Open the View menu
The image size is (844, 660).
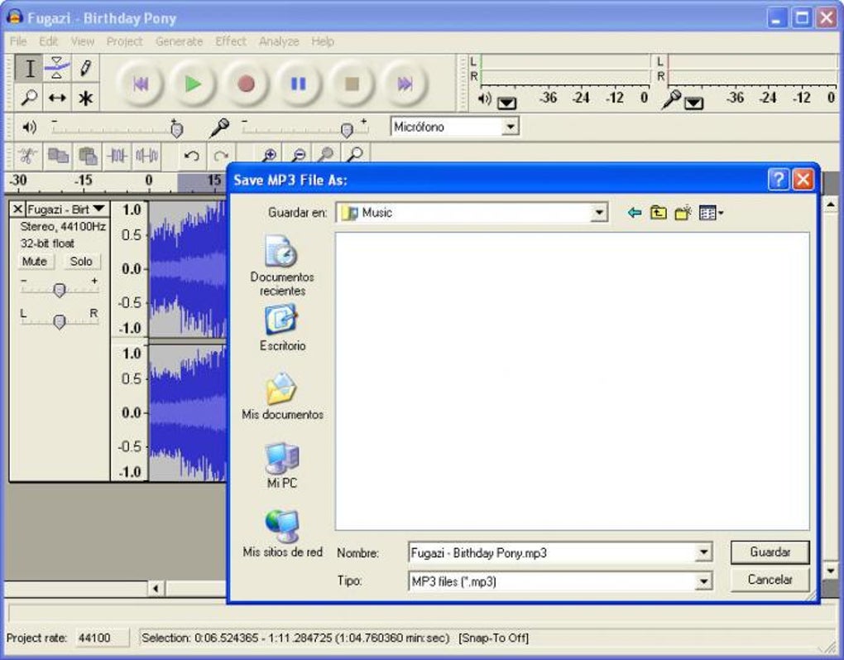[x=83, y=41]
